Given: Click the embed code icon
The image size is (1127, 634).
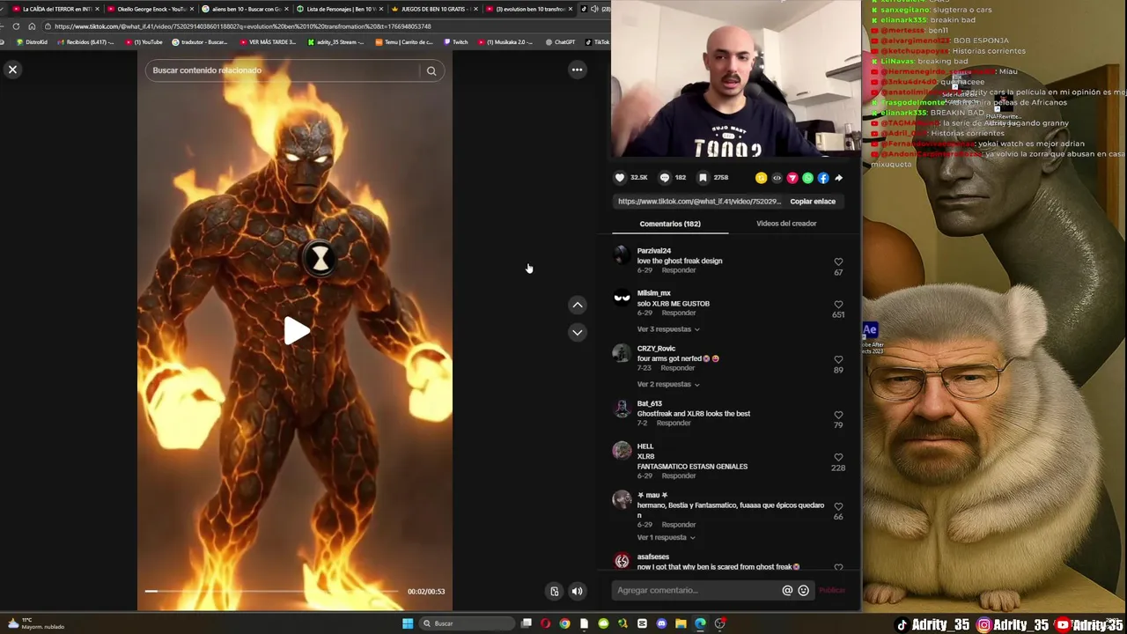Looking at the screenshot, I should click(777, 178).
